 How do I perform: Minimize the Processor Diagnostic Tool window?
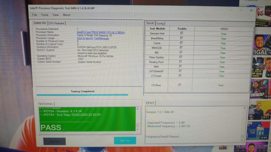point(231,10)
